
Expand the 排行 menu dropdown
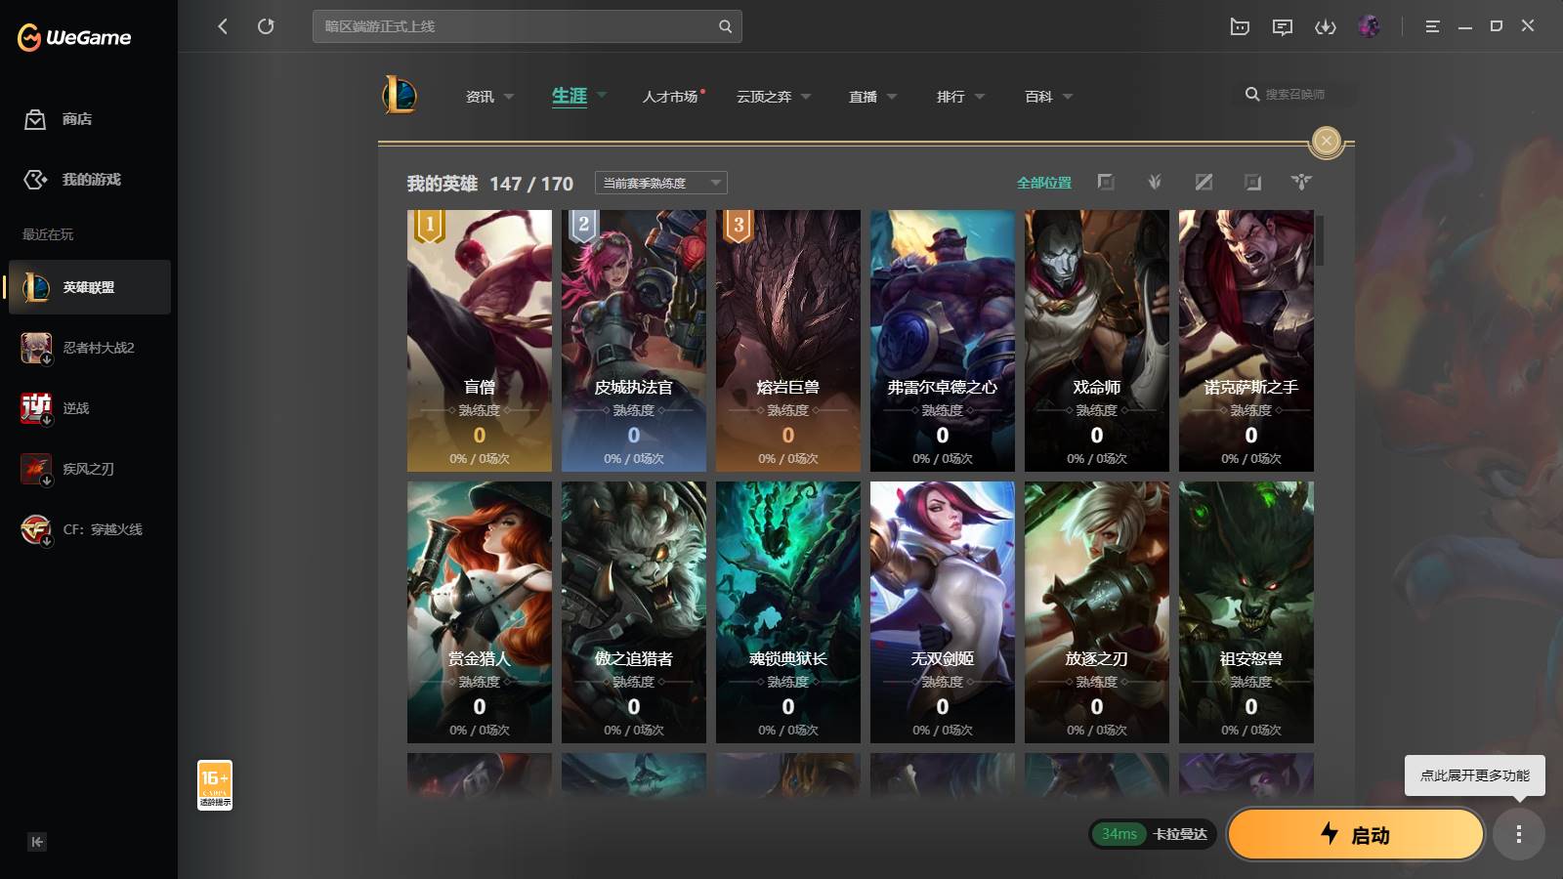(980, 97)
